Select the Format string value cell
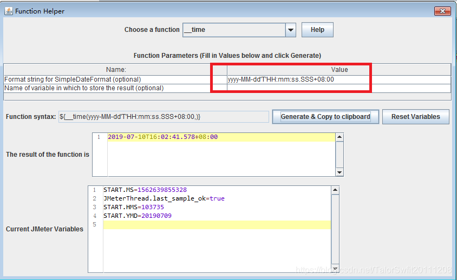The height and width of the screenshot is (280, 457). (339, 79)
